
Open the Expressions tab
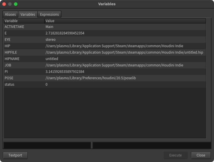pyautogui.click(x=49, y=14)
